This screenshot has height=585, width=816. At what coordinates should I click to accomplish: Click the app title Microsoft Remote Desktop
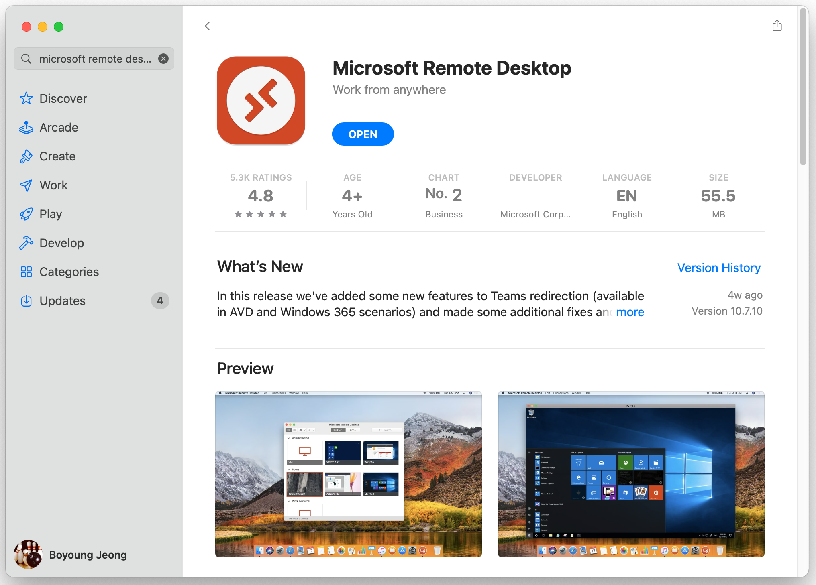tap(452, 68)
